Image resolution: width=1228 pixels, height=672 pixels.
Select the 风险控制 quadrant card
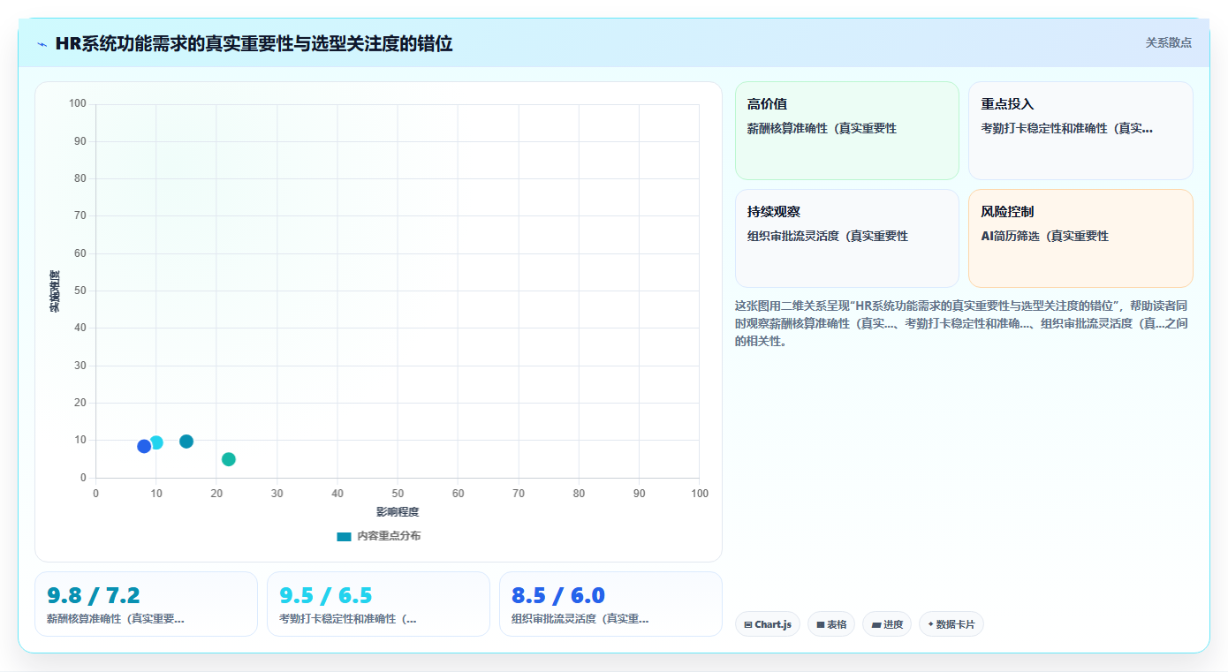[x=1080, y=238]
